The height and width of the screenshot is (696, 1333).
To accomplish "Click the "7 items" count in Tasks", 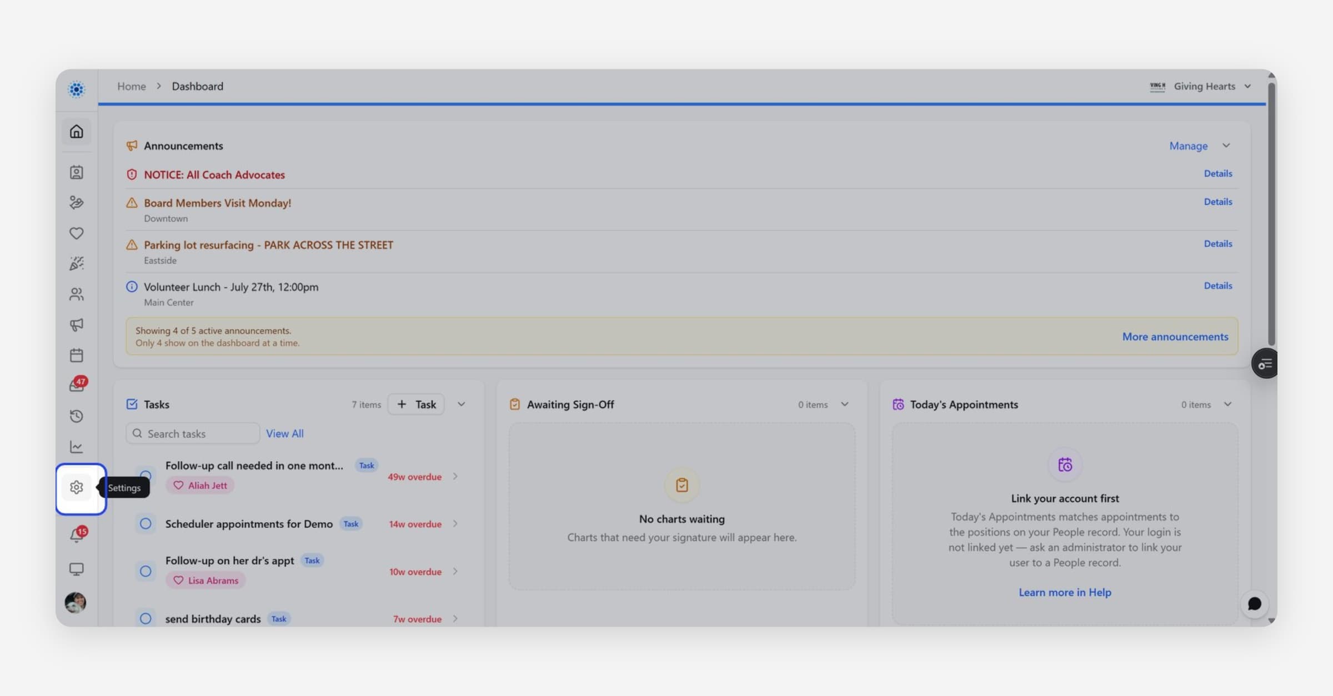I will point(366,405).
